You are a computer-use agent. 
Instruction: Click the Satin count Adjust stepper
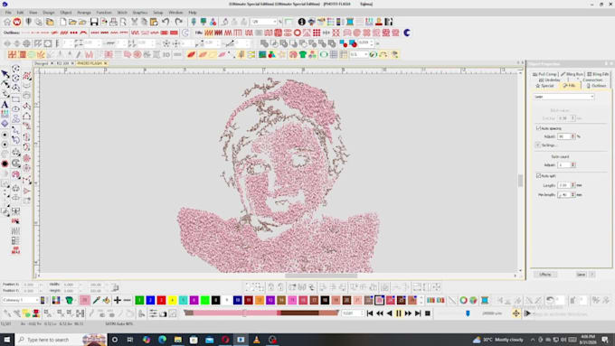573,165
